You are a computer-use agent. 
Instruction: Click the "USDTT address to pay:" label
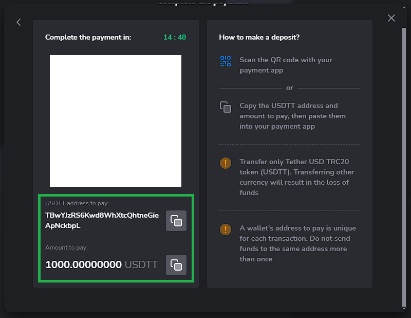tap(77, 203)
